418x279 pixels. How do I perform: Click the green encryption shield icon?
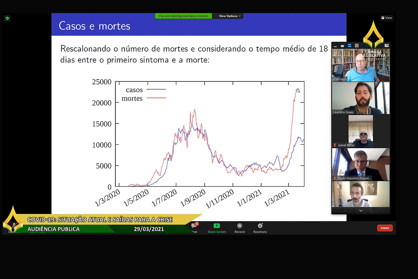(x=7, y=18)
